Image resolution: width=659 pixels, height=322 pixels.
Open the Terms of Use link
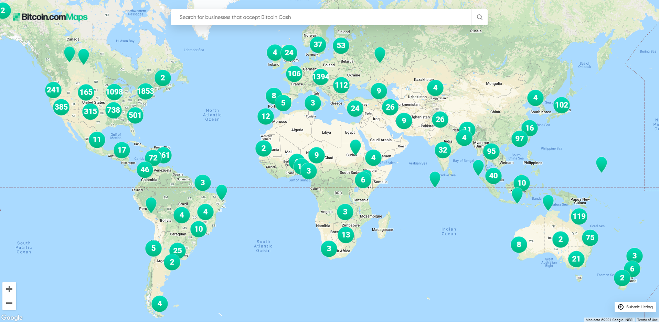click(647, 320)
